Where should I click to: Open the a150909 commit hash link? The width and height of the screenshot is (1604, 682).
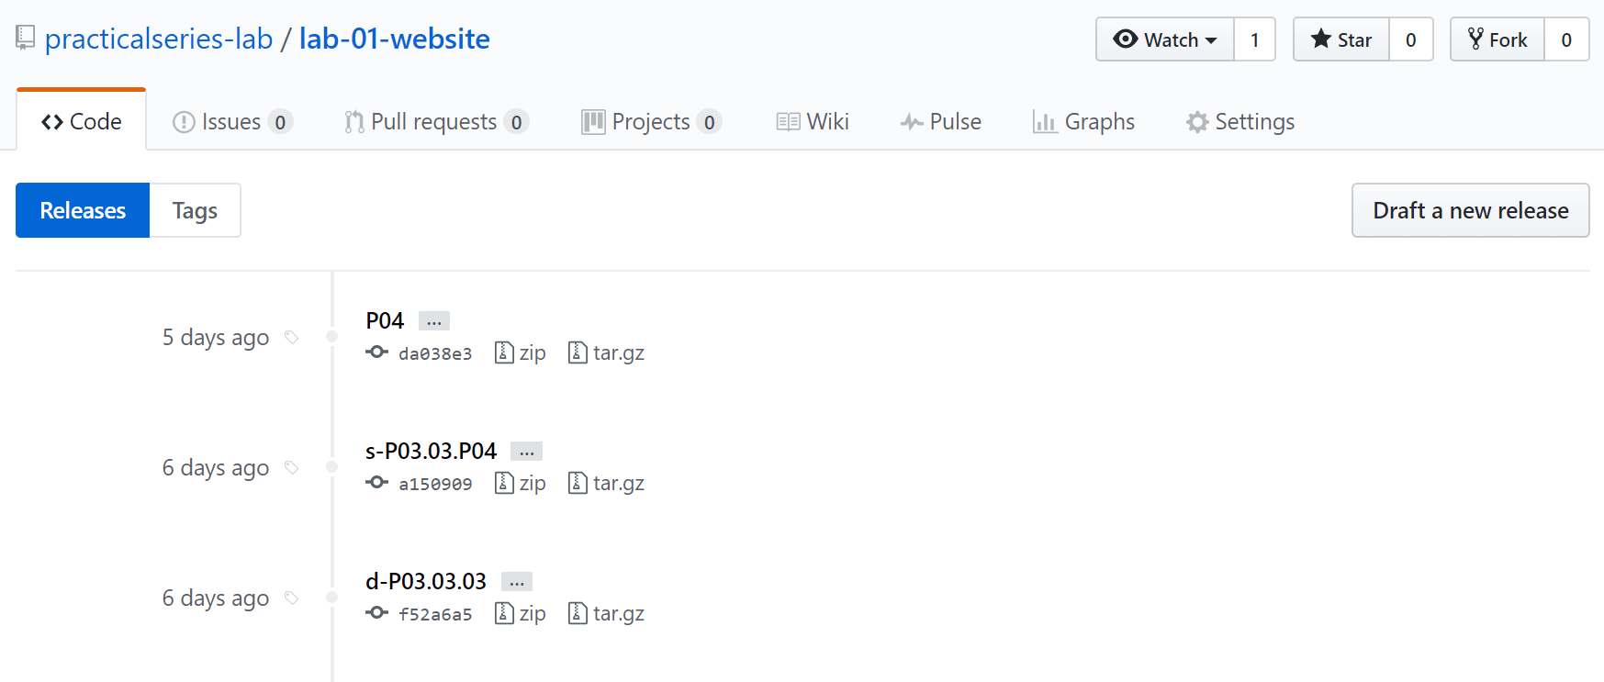[x=435, y=484]
